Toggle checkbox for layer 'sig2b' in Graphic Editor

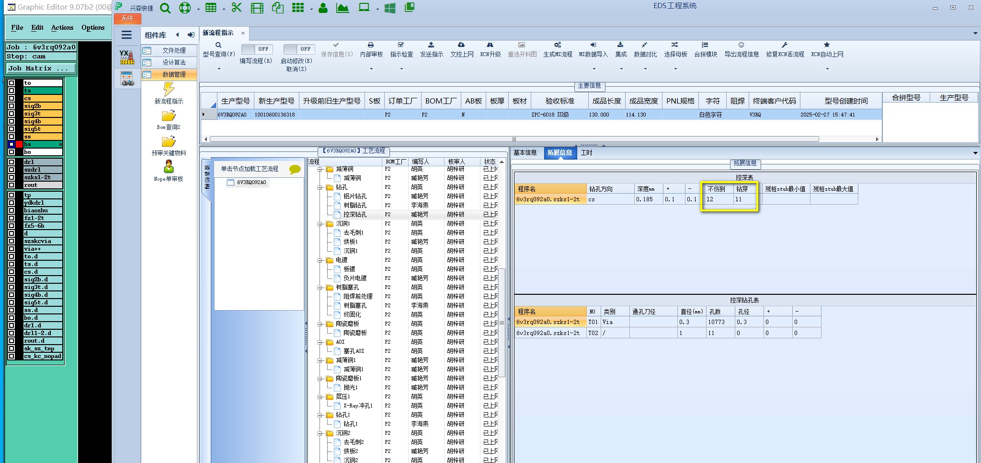pyautogui.click(x=11, y=106)
